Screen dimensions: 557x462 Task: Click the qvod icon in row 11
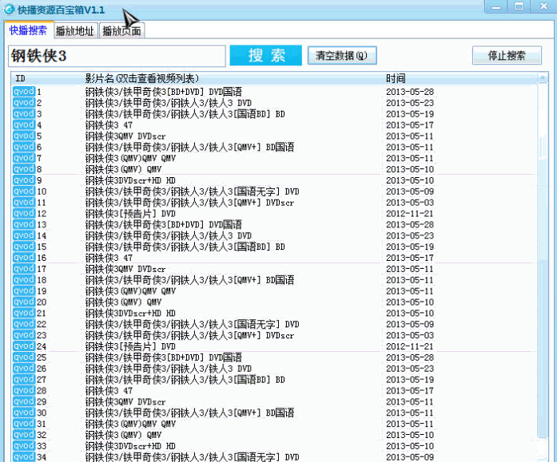click(24, 202)
